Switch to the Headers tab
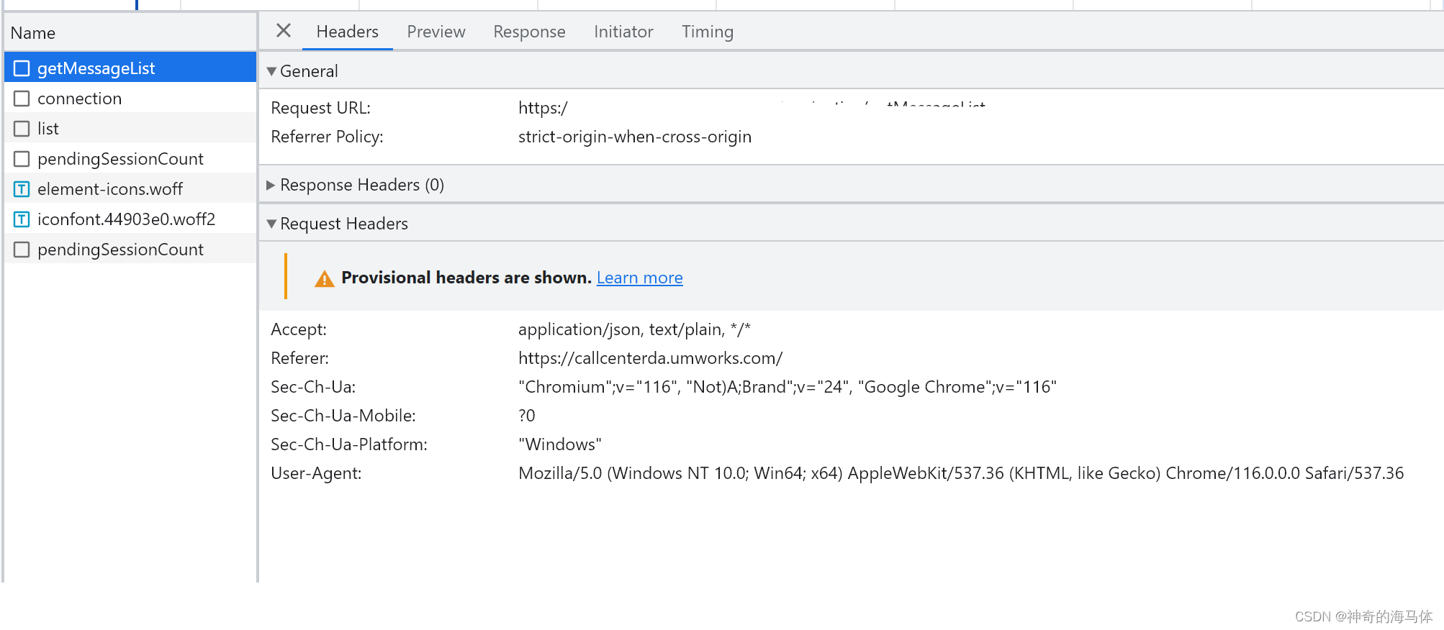This screenshot has width=1444, height=630. point(347,32)
